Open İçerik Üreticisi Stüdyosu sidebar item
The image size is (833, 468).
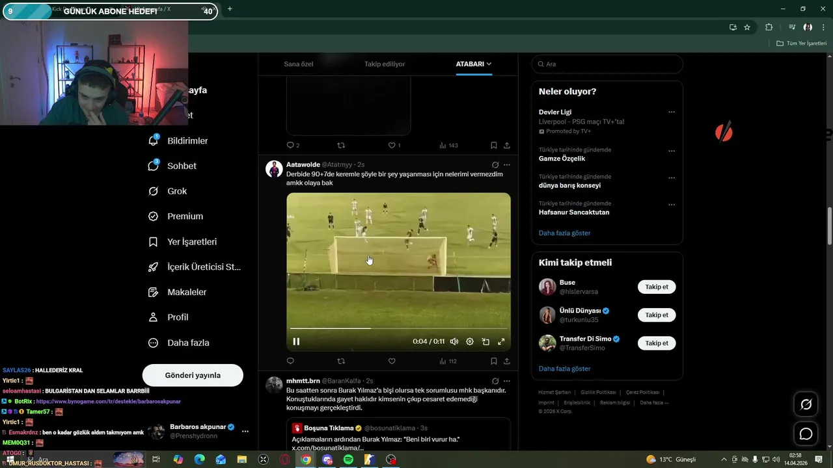[x=195, y=266]
